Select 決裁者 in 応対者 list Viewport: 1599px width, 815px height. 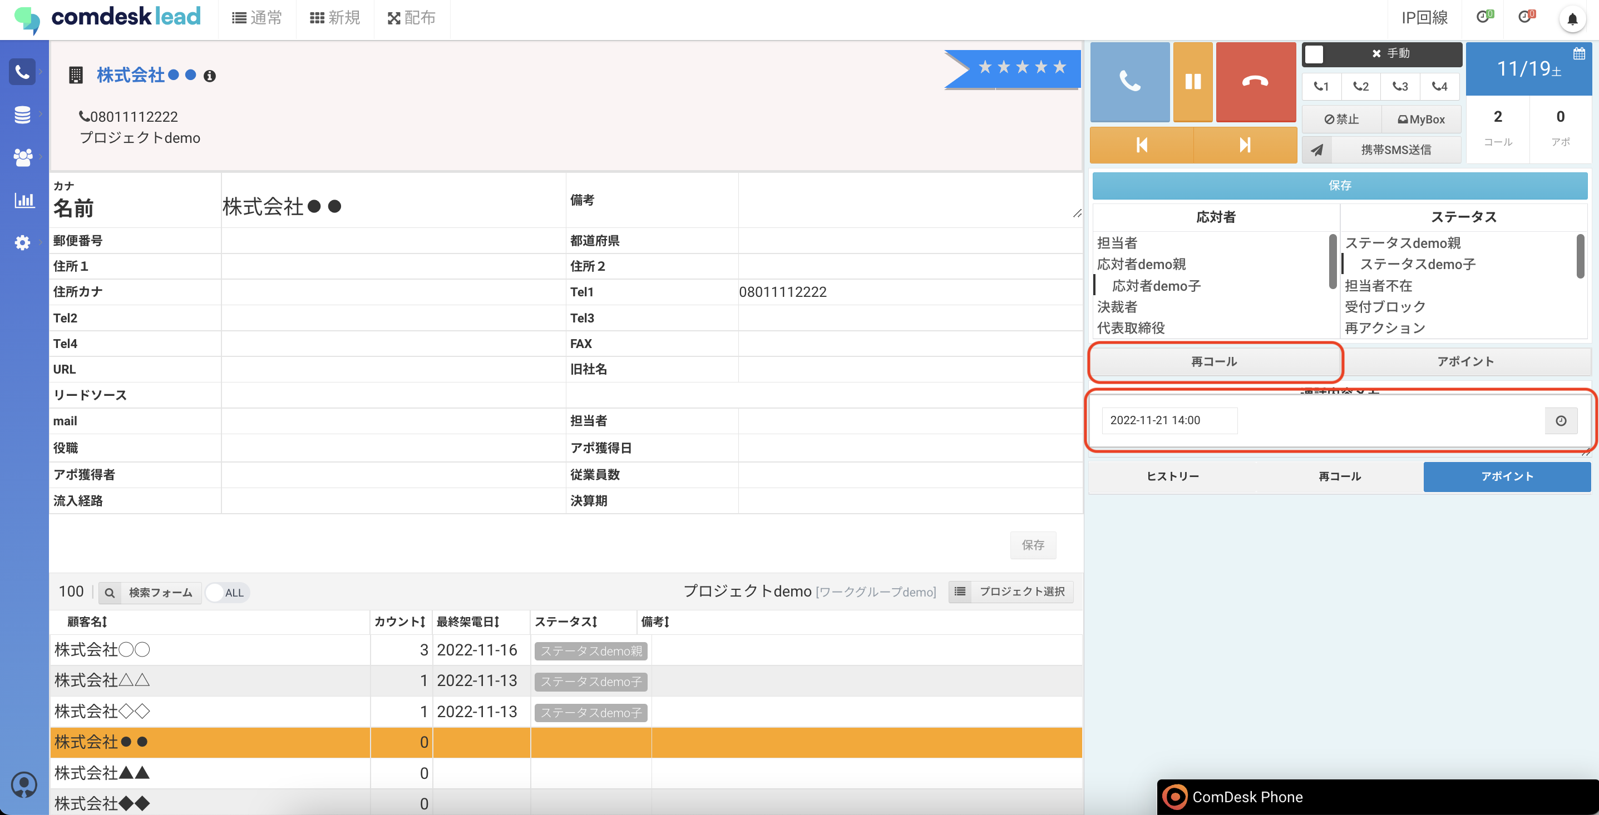(1117, 307)
